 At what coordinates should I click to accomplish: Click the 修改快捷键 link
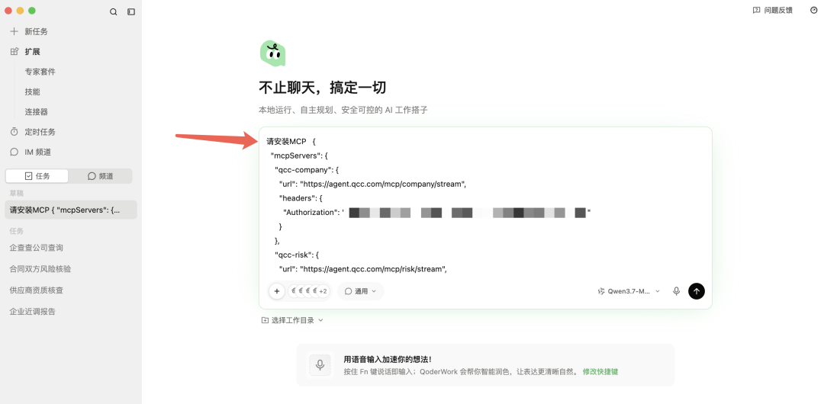[600, 371]
